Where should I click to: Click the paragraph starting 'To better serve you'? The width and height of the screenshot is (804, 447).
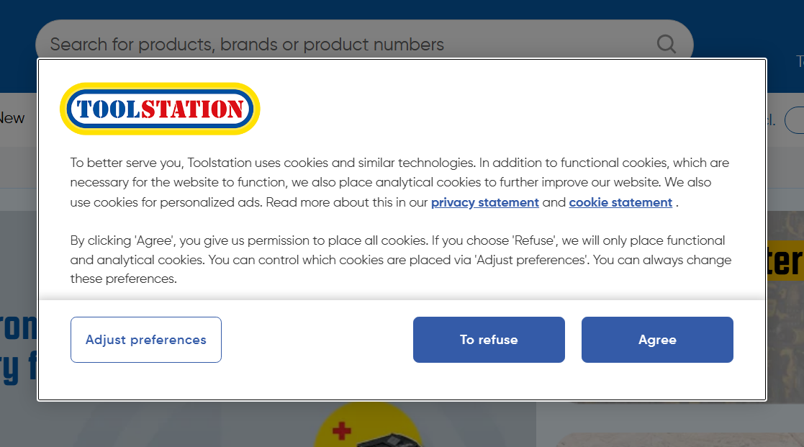399,182
